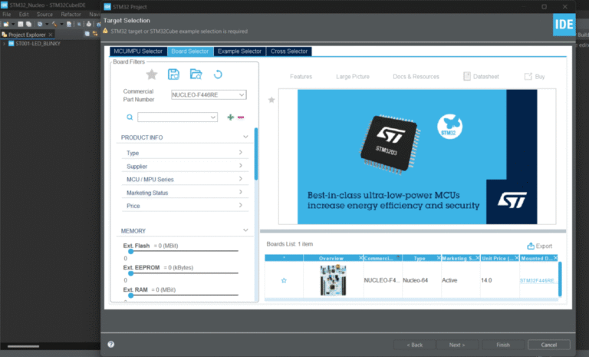Remove search filter with the minus icon

point(241,117)
